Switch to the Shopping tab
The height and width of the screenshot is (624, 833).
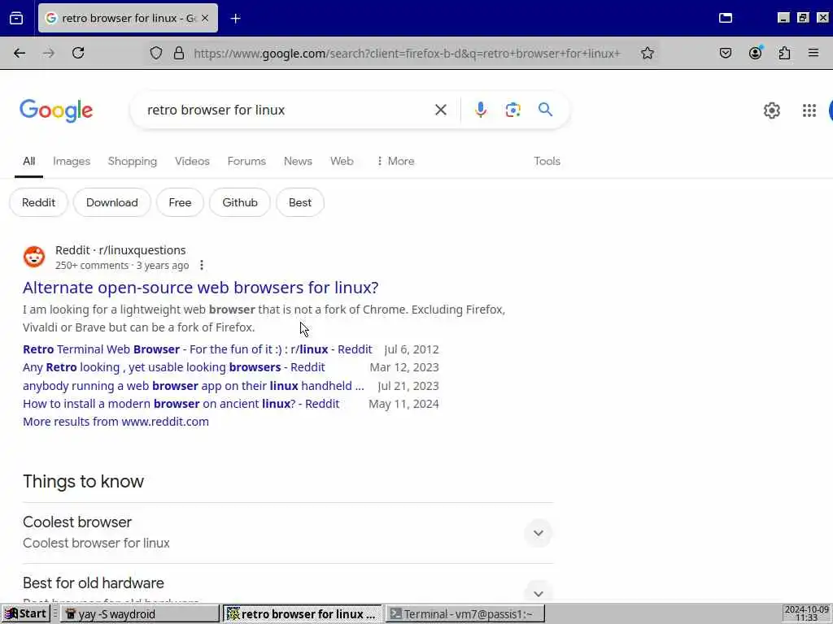click(x=133, y=162)
